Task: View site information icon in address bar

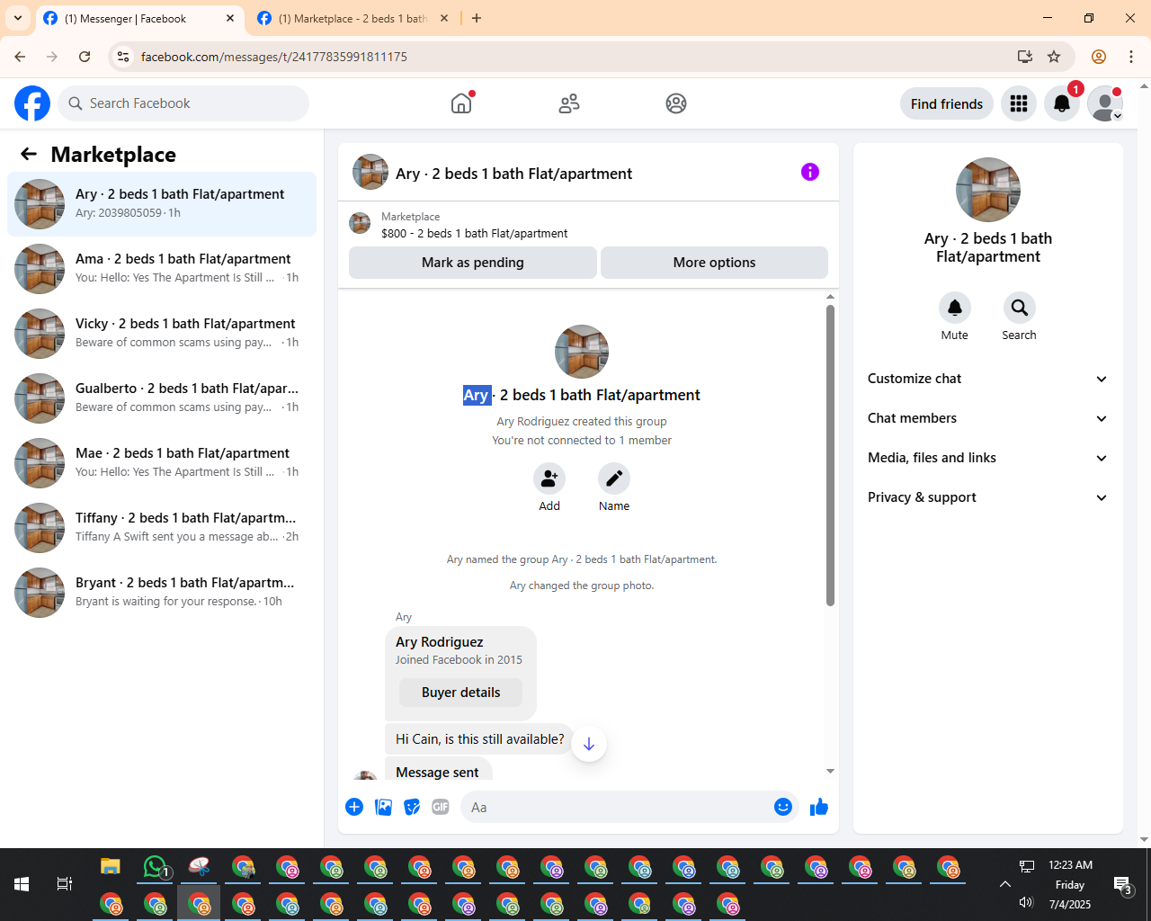Action: (123, 57)
